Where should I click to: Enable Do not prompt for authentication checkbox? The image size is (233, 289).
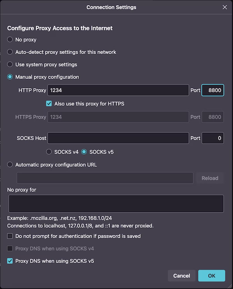[x=10, y=236]
